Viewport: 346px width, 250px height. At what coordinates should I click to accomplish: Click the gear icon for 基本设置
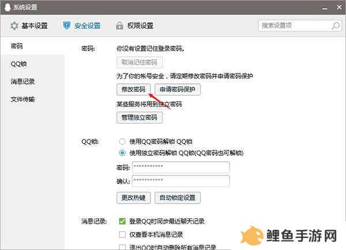(14, 26)
